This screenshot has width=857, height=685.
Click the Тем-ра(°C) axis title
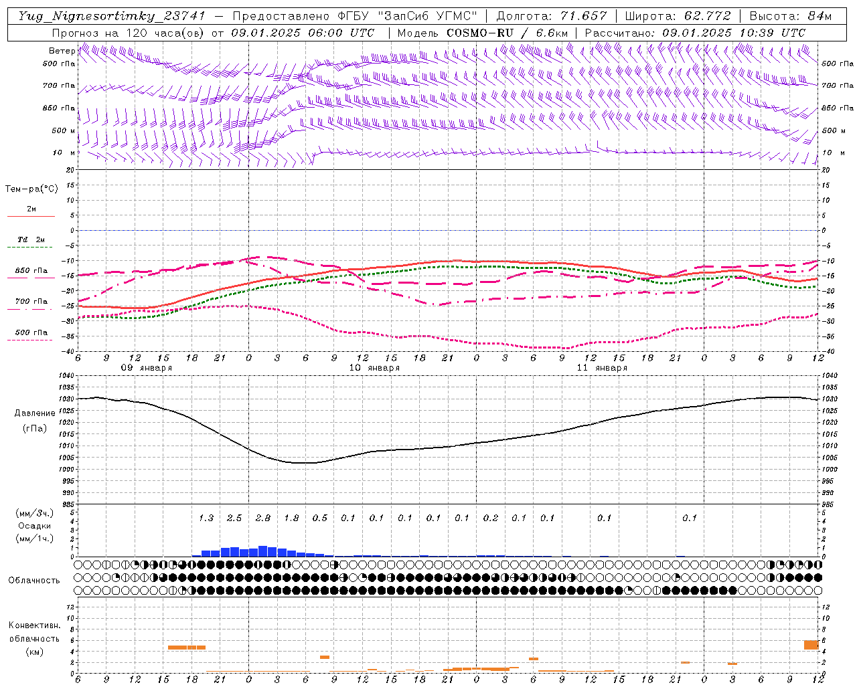31,189
